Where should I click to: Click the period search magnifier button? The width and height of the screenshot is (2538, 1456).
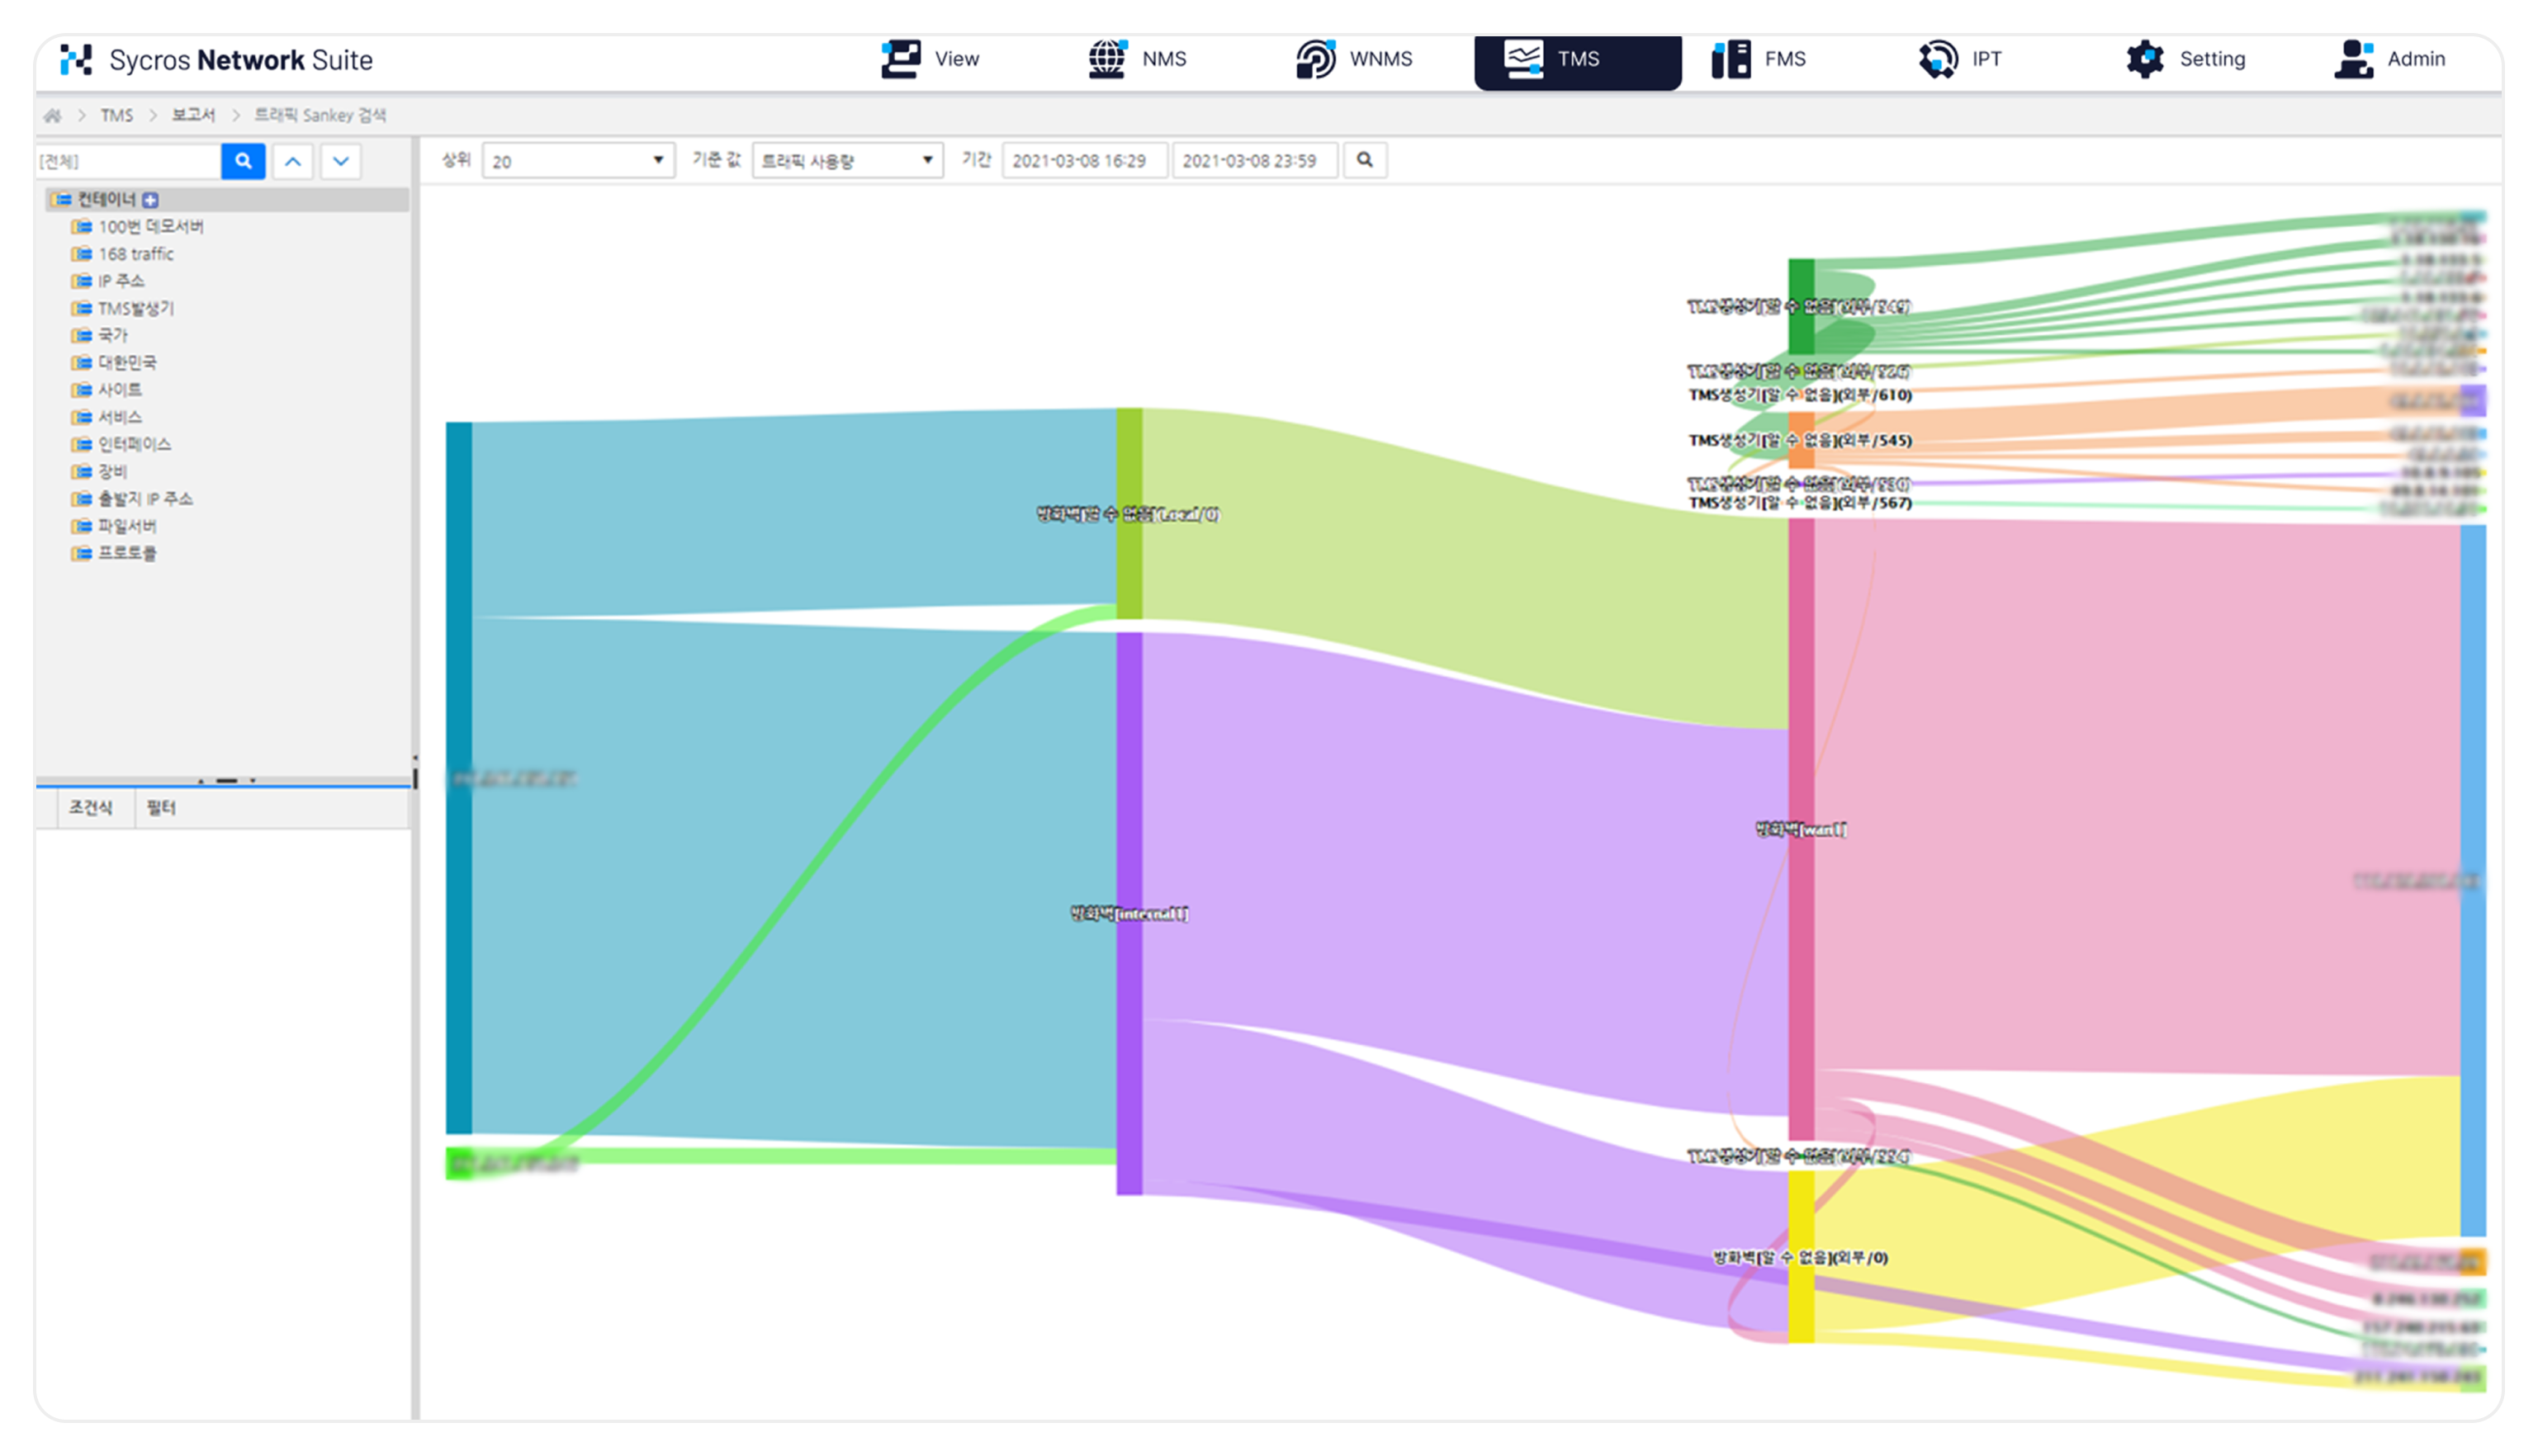1365,160
